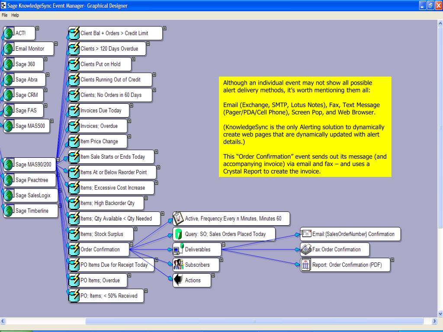Collapse the Order Confirmation event node
Image resolution: width=443 pixels, height=332 pixels.
[132, 245]
